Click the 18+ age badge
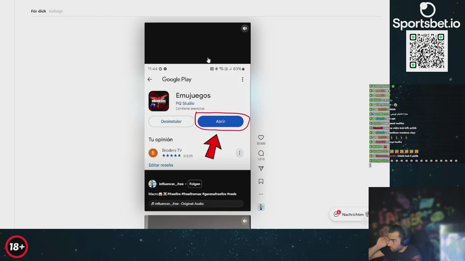 coord(17,247)
